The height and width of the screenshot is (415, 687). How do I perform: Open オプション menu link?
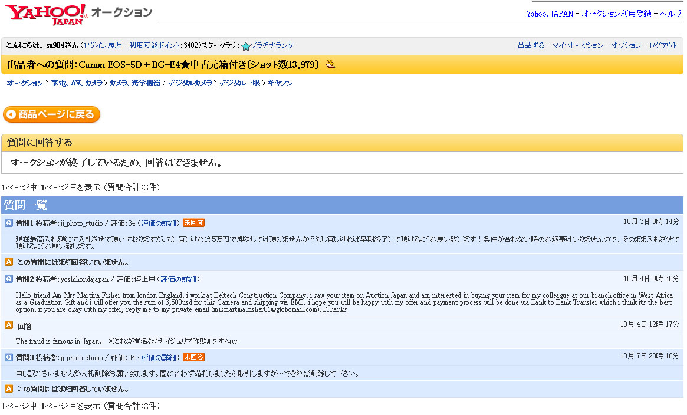click(626, 45)
